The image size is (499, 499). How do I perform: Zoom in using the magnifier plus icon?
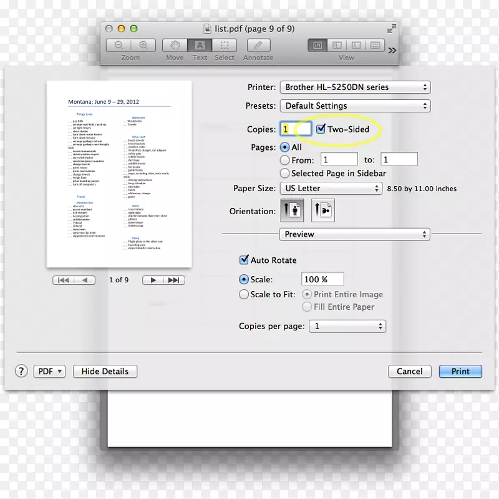tap(143, 45)
